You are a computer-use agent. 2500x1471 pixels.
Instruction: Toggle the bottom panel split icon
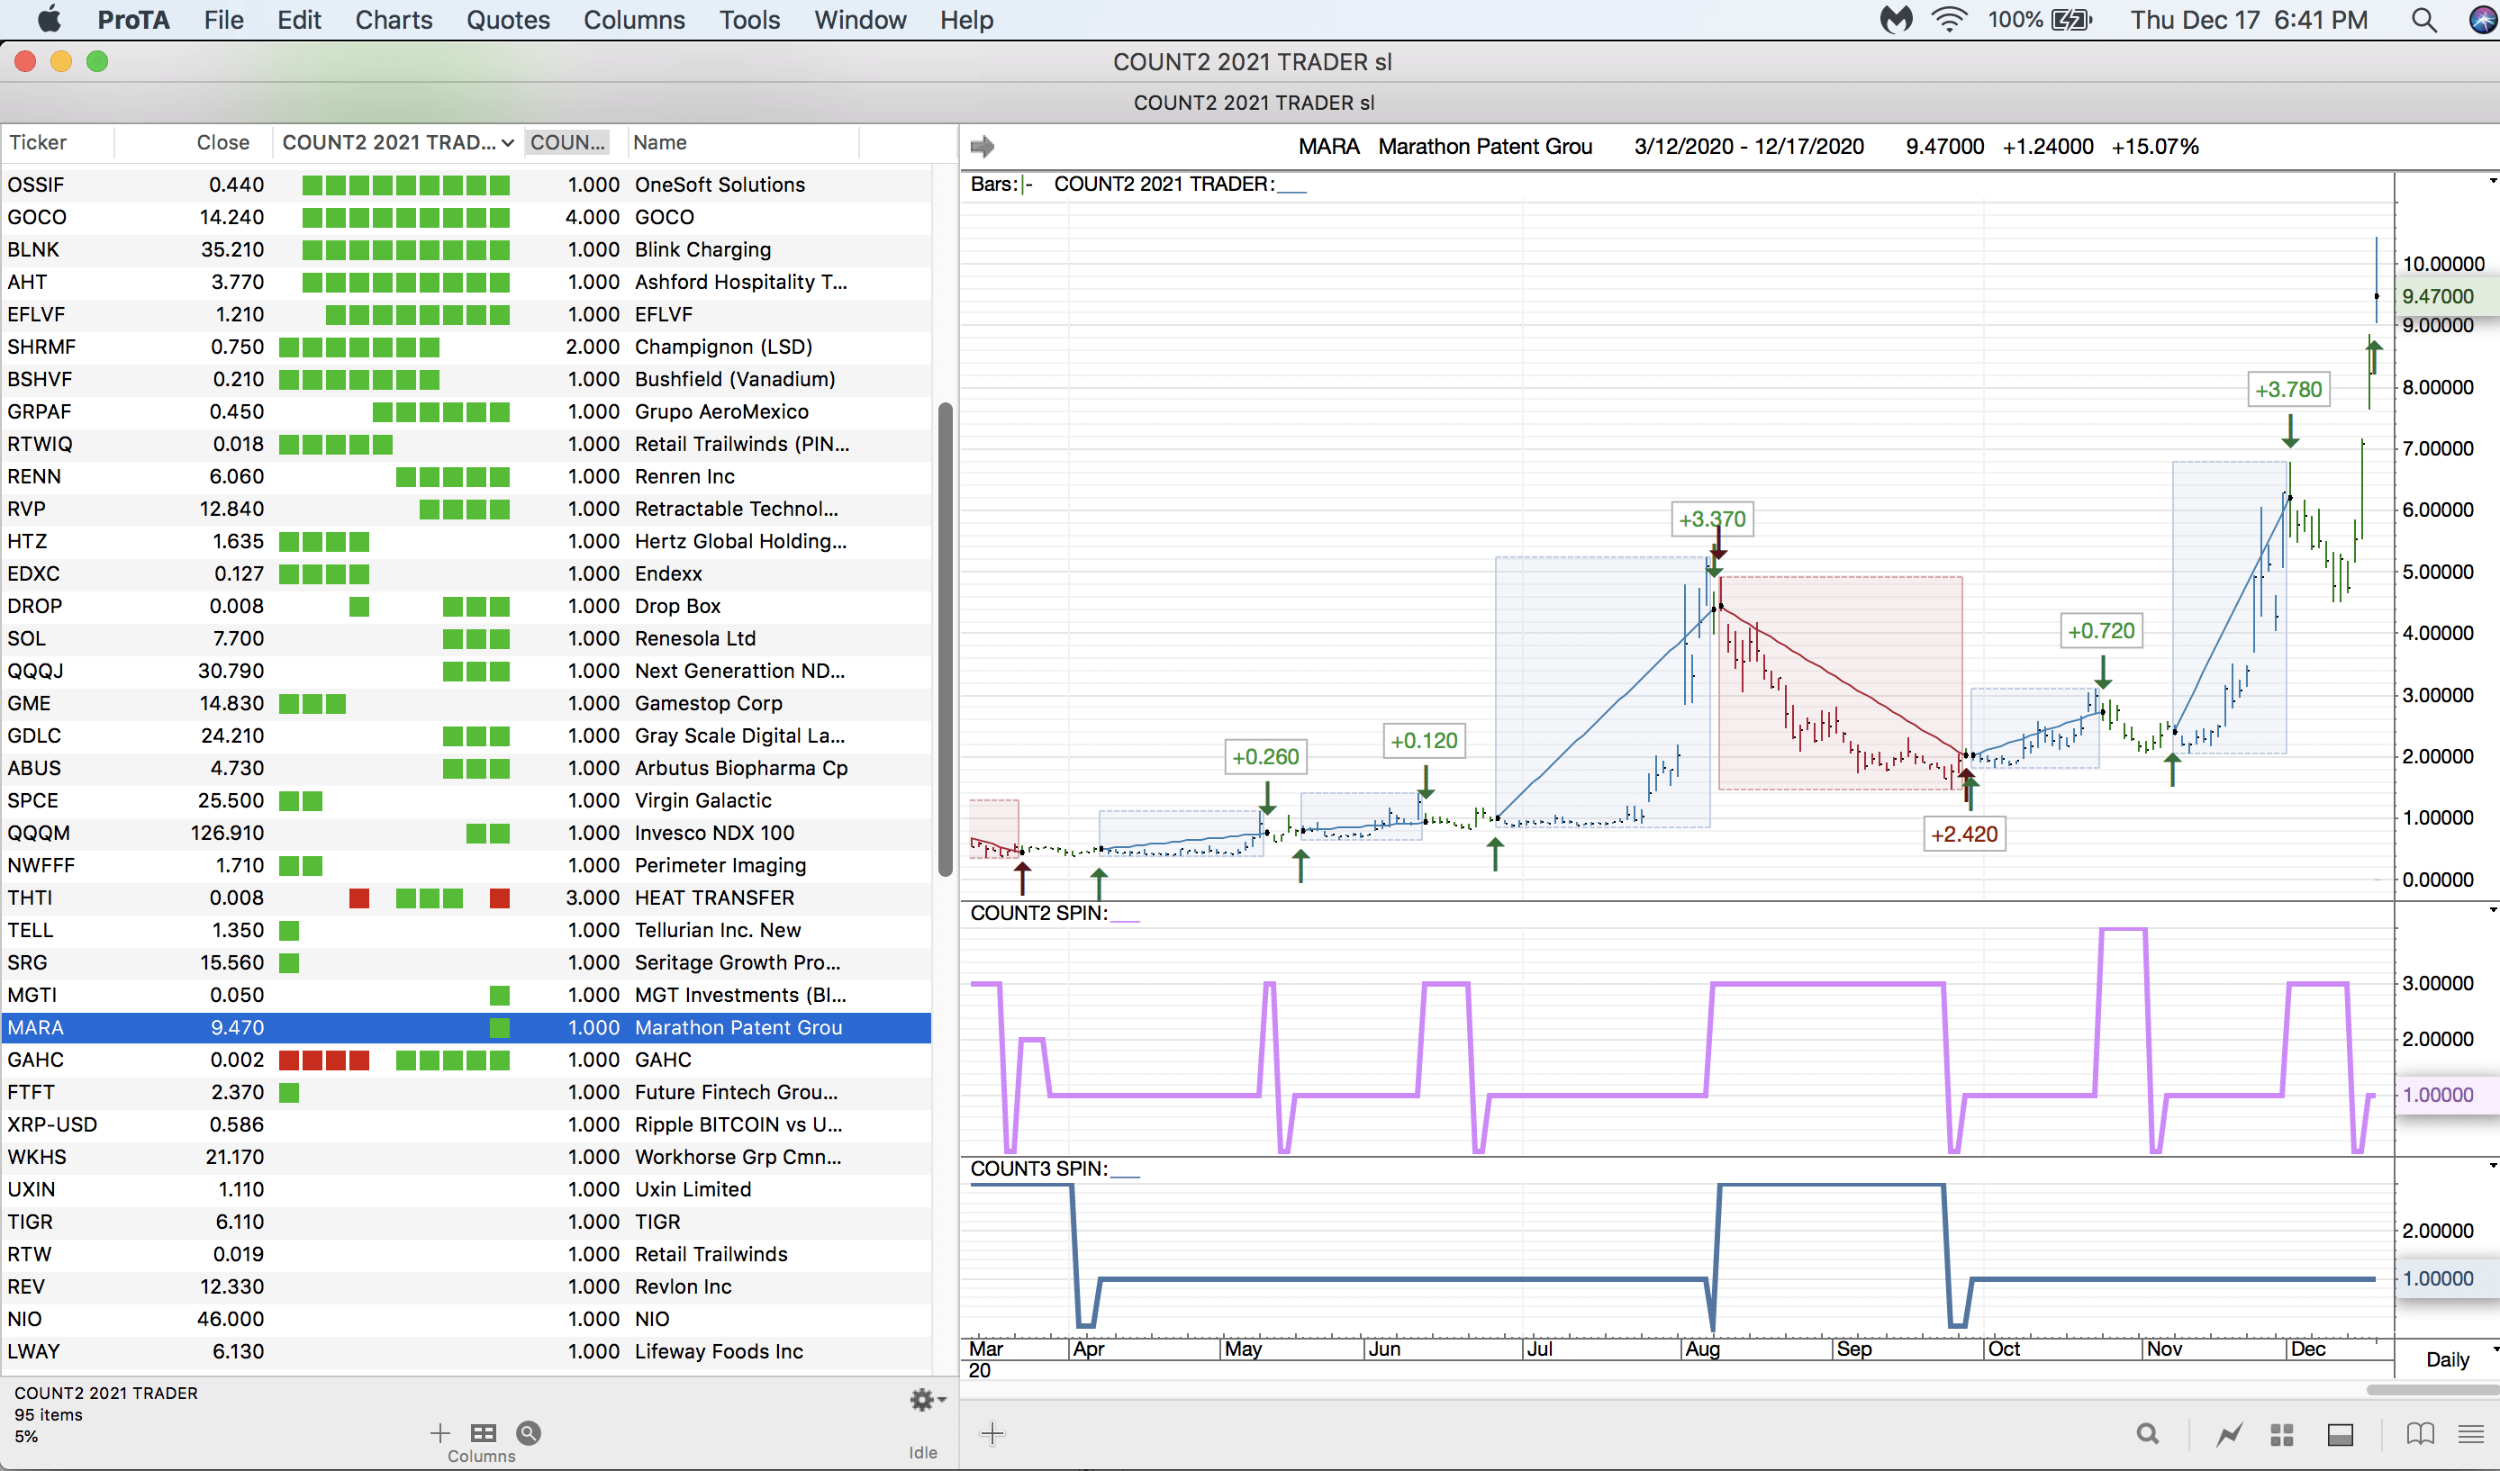click(2341, 1433)
